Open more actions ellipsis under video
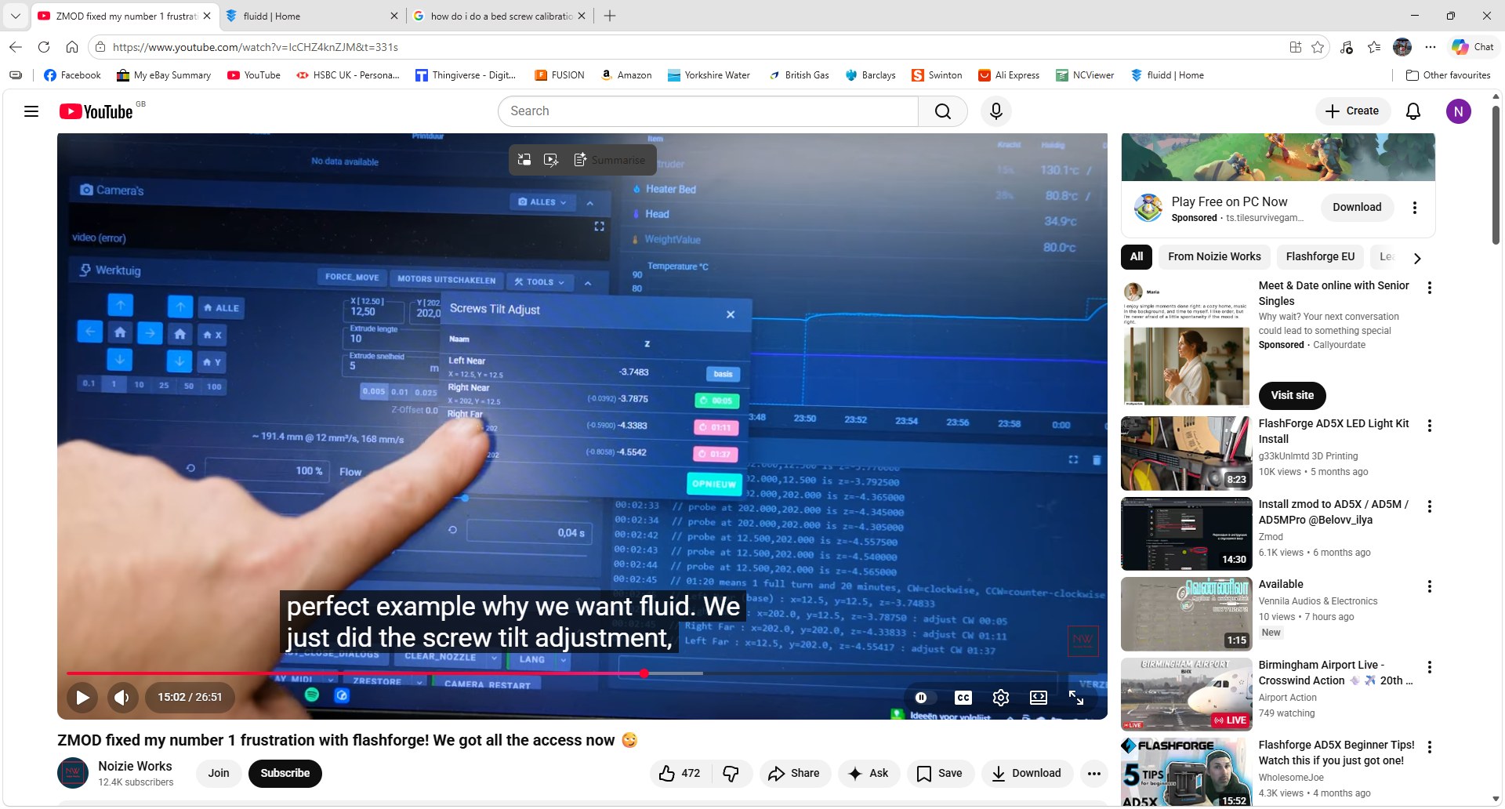The height and width of the screenshot is (809, 1505). (x=1093, y=774)
